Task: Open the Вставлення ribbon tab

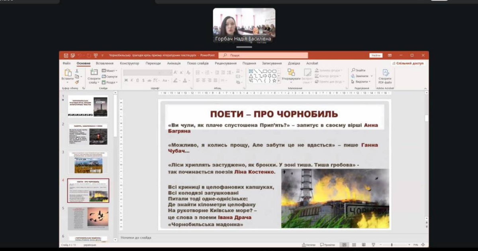Action: 104,63
